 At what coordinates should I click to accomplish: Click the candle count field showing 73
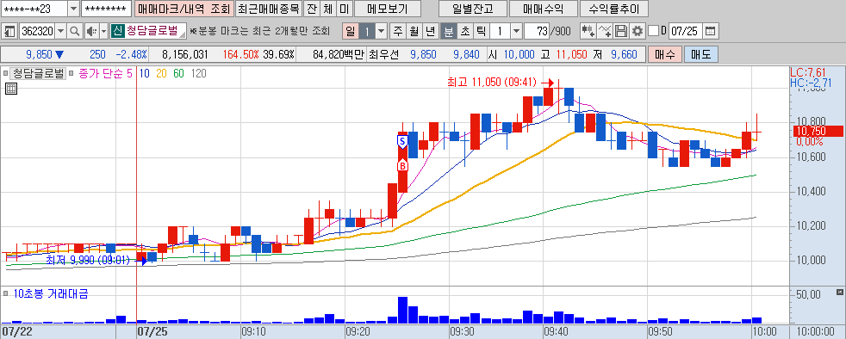tap(538, 31)
